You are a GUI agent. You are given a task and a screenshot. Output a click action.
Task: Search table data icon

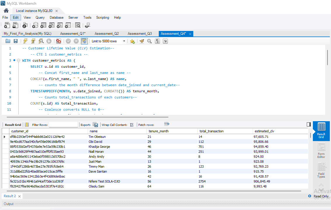click(x=78, y=25)
